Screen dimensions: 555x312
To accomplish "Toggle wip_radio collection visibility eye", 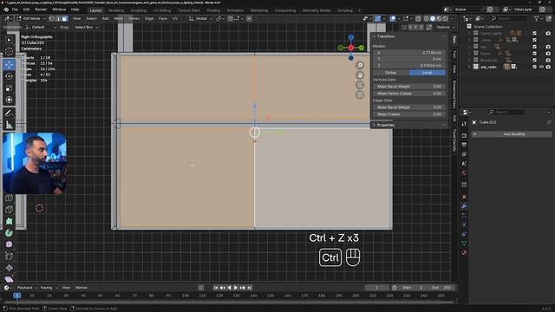I will [541, 67].
